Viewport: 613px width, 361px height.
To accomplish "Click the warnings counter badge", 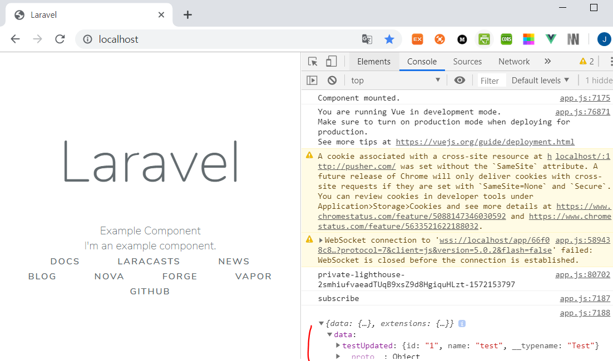I will [586, 61].
